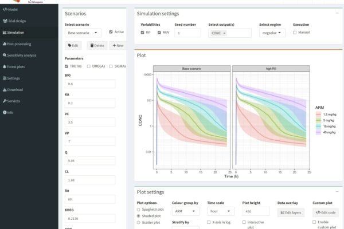The image size is (344, 229).
Task: Click the 45 mg/kg legend color swatch
Action: [319, 132]
